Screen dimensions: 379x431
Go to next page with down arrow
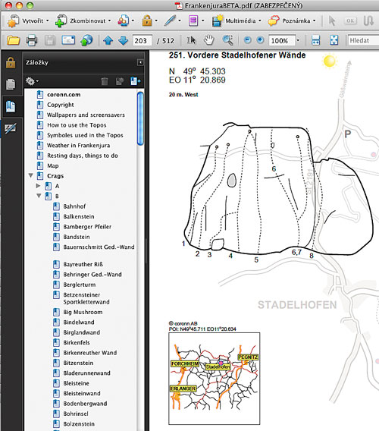click(124, 40)
